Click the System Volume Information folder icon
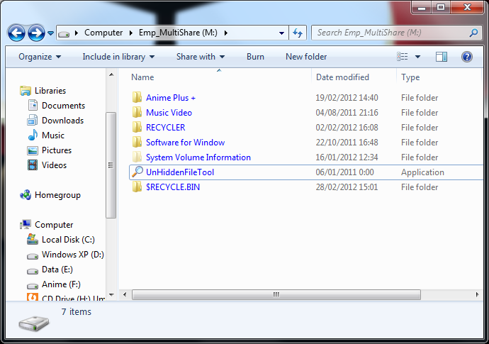This screenshot has width=489, height=344. point(137,157)
